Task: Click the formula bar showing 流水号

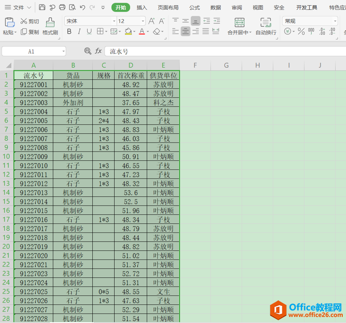Action: [x=225, y=51]
